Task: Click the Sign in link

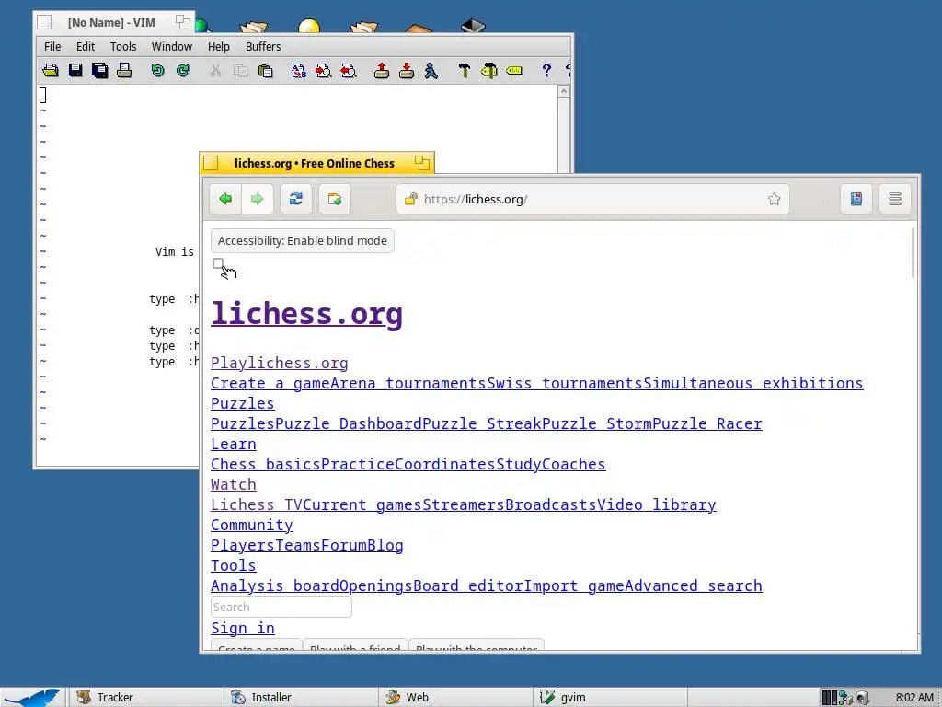Action: (243, 628)
